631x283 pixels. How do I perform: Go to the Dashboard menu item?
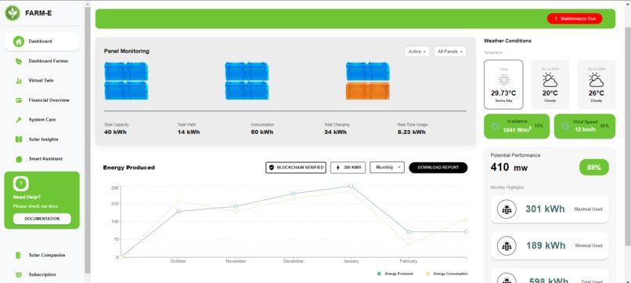pyautogui.click(x=41, y=42)
